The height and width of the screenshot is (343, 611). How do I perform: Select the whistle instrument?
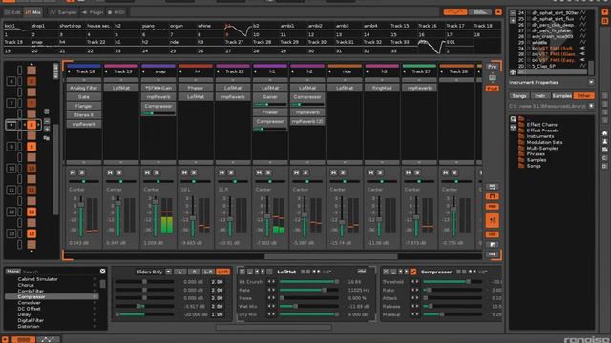539,43
